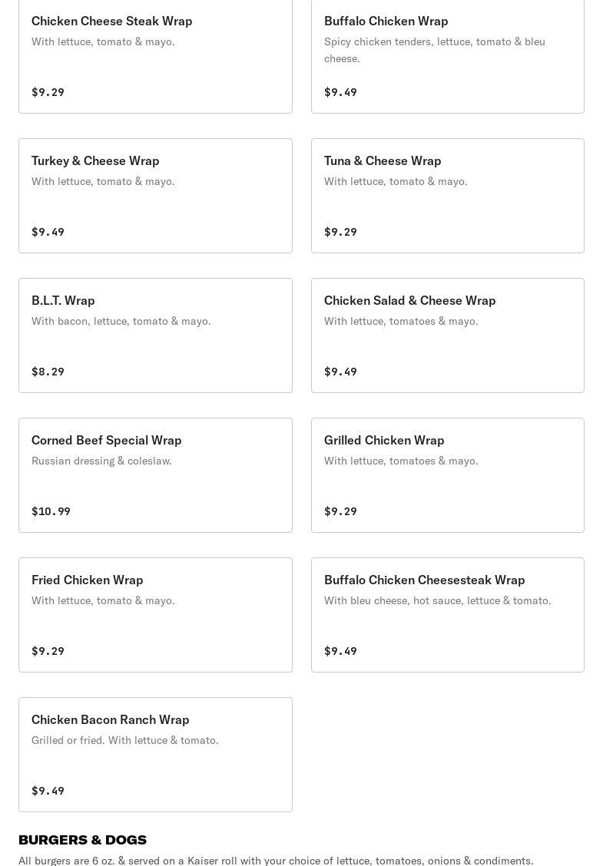Select the Grilled Chicken Wrap item
603x866 pixels.
[x=448, y=475]
